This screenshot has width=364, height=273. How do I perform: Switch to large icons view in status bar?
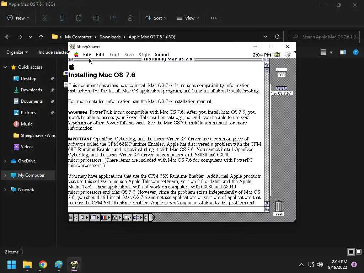359,252
